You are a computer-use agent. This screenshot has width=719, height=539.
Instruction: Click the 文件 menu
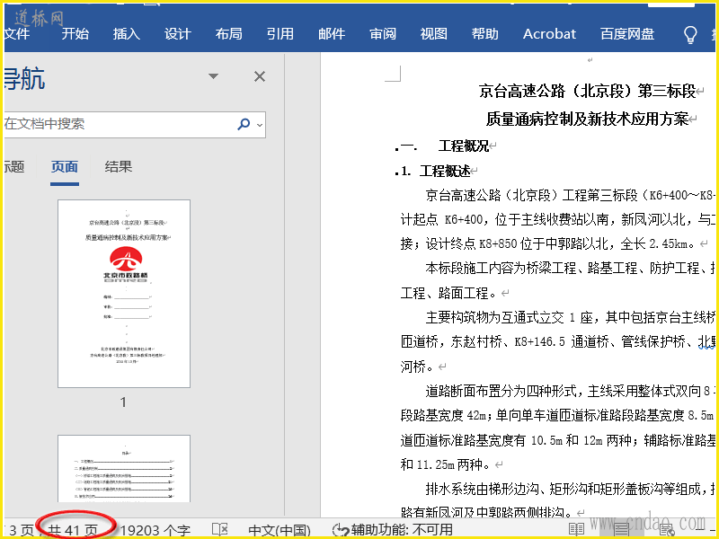(18, 34)
